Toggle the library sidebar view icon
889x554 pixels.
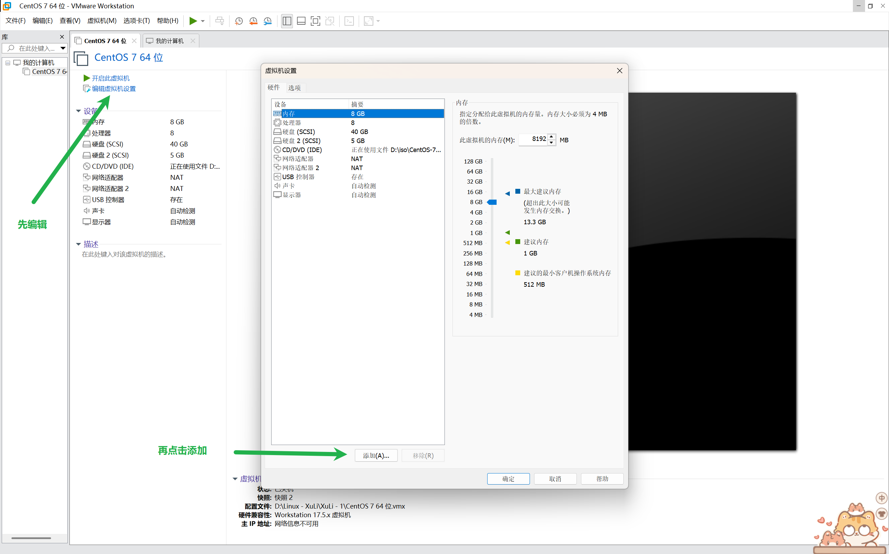(287, 21)
